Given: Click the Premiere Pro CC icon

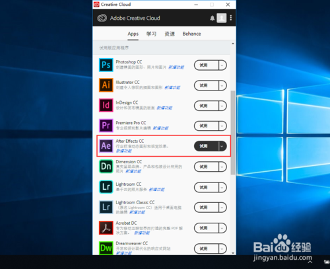Looking at the screenshot, I should pyautogui.click(x=106, y=126).
